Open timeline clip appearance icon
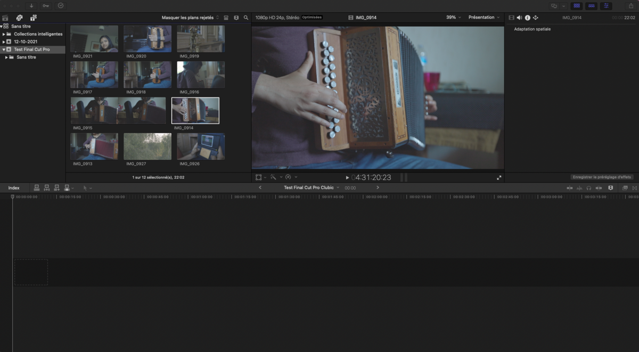The height and width of the screenshot is (352, 639). pyautogui.click(x=611, y=187)
